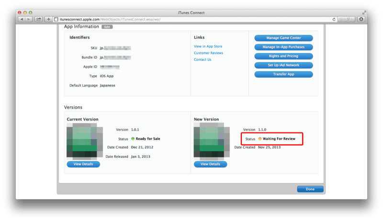Click the Transfer App button

click(283, 74)
